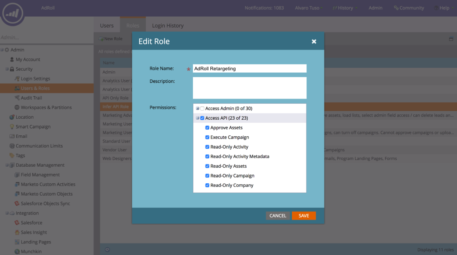The width and height of the screenshot is (457, 255).
Task: Click the Login Settings key icon
Action: pyautogui.click(x=17, y=79)
